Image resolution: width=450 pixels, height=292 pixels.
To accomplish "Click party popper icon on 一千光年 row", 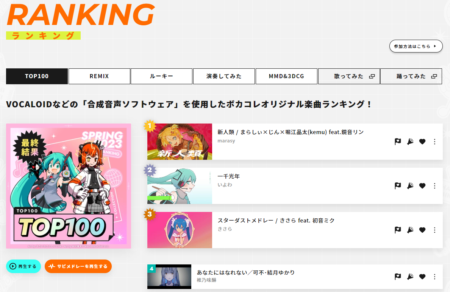I will coord(410,186).
